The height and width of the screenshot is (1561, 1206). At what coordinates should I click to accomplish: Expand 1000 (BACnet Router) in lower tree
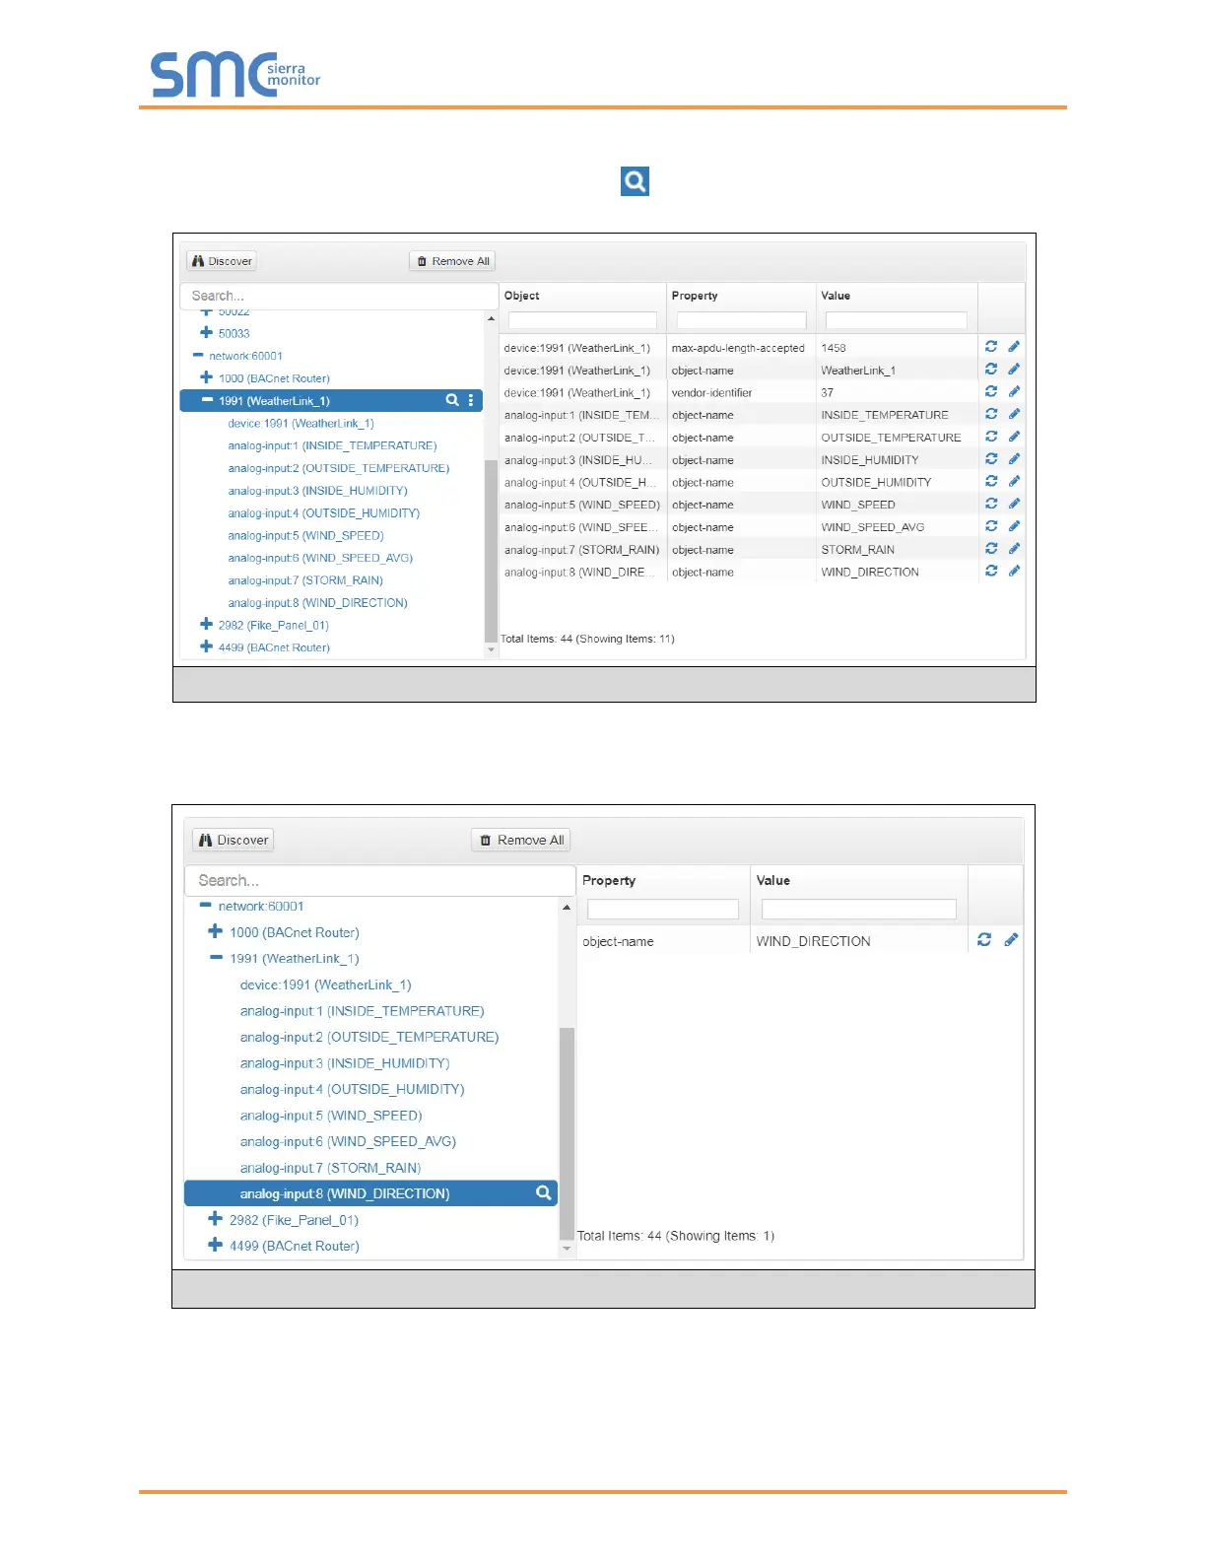215,931
